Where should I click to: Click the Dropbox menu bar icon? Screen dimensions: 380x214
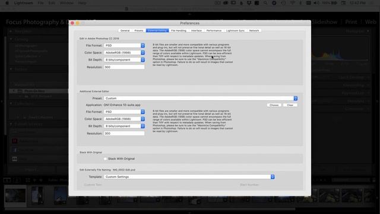point(249,3)
